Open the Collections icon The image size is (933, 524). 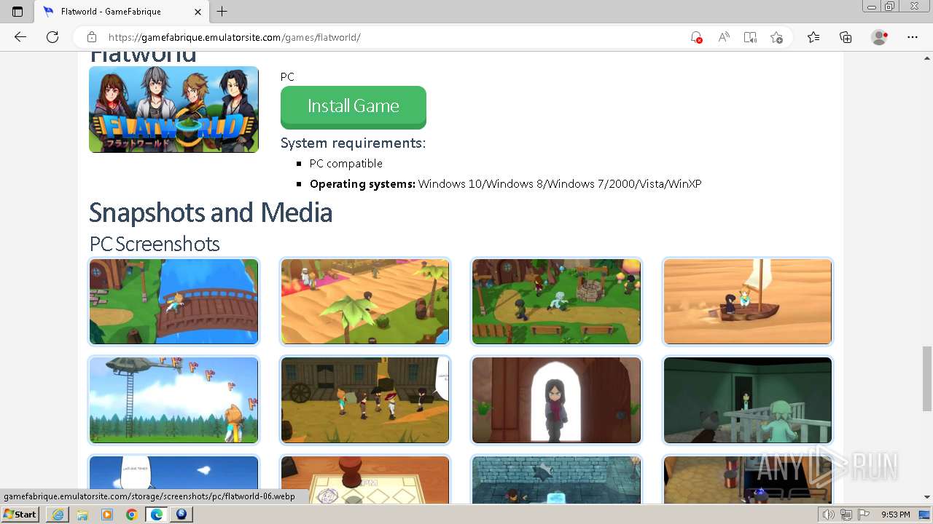coord(846,37)
